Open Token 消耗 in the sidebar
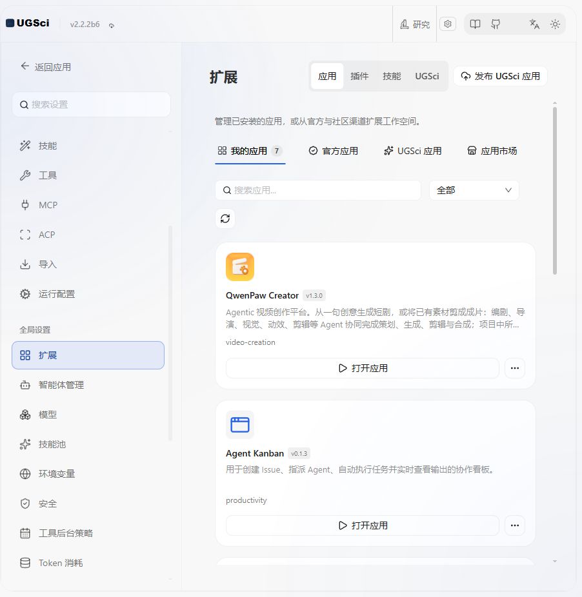The image size is (582, 597). (x=88, y=563)
